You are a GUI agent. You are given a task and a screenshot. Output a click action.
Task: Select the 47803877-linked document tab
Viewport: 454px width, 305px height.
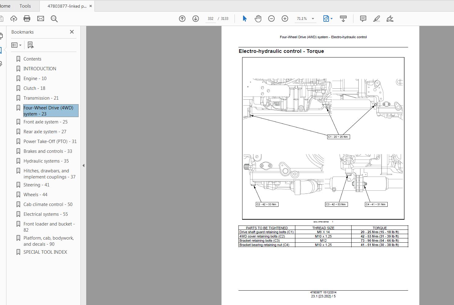[x=67, y=6]
